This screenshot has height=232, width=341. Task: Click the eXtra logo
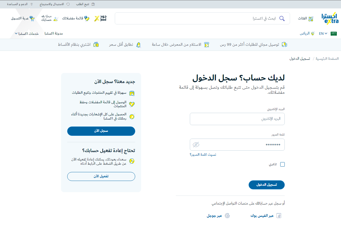(330, 19)
